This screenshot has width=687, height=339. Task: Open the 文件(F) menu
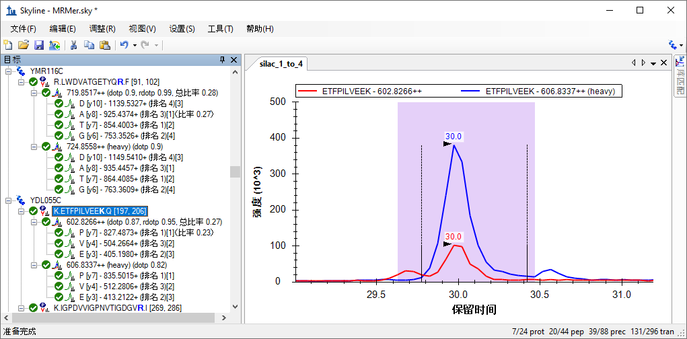24,29
